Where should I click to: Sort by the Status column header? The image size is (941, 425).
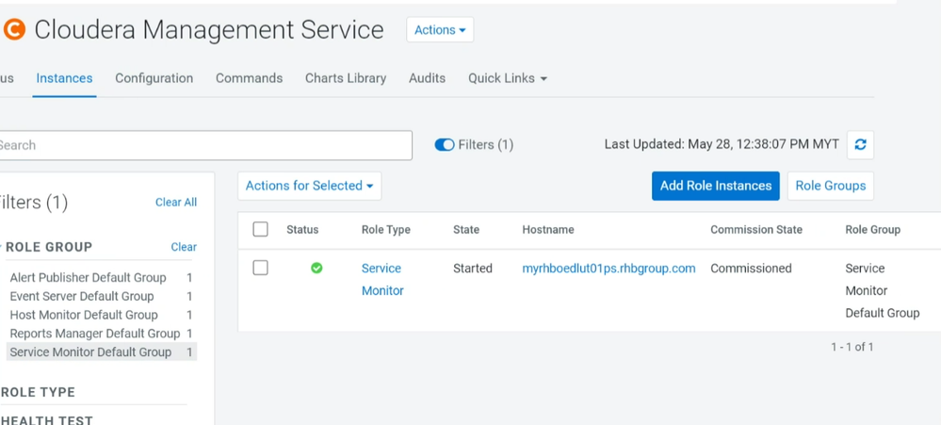(302, 229)
